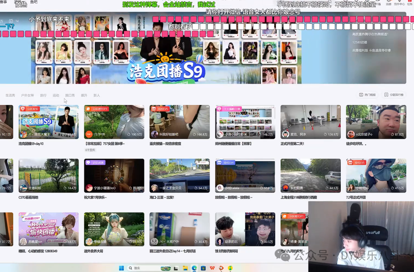
Task: Open the 送外卖大哥 stream thumbnail
Action: 114,229
